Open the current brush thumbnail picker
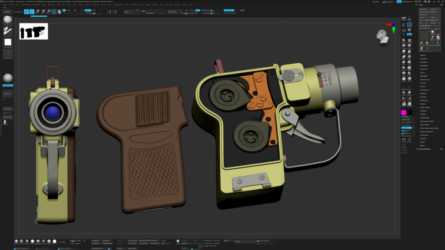The image size is (445, 250). pyautogui.click(x=8, y=20)
